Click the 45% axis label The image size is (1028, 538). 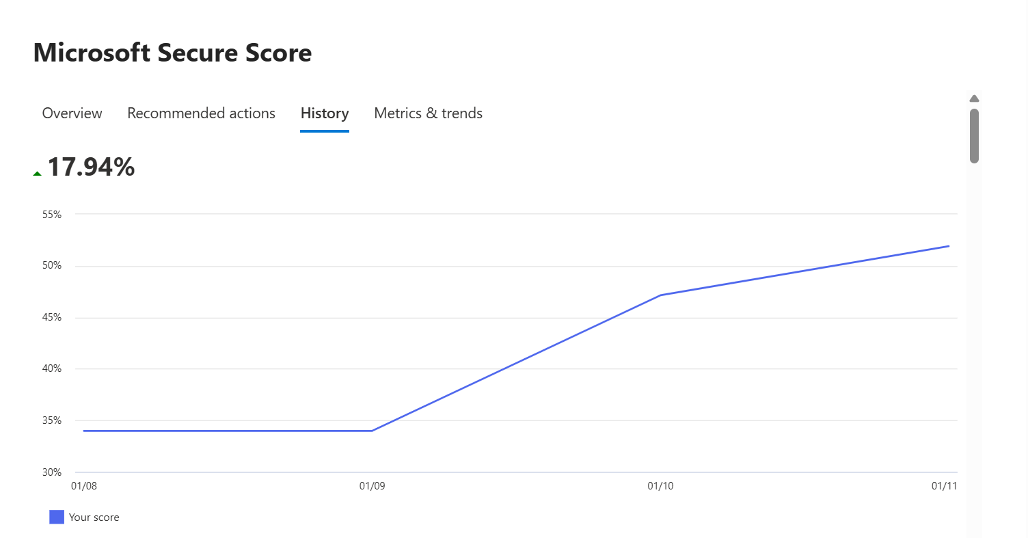pos(51,318)
